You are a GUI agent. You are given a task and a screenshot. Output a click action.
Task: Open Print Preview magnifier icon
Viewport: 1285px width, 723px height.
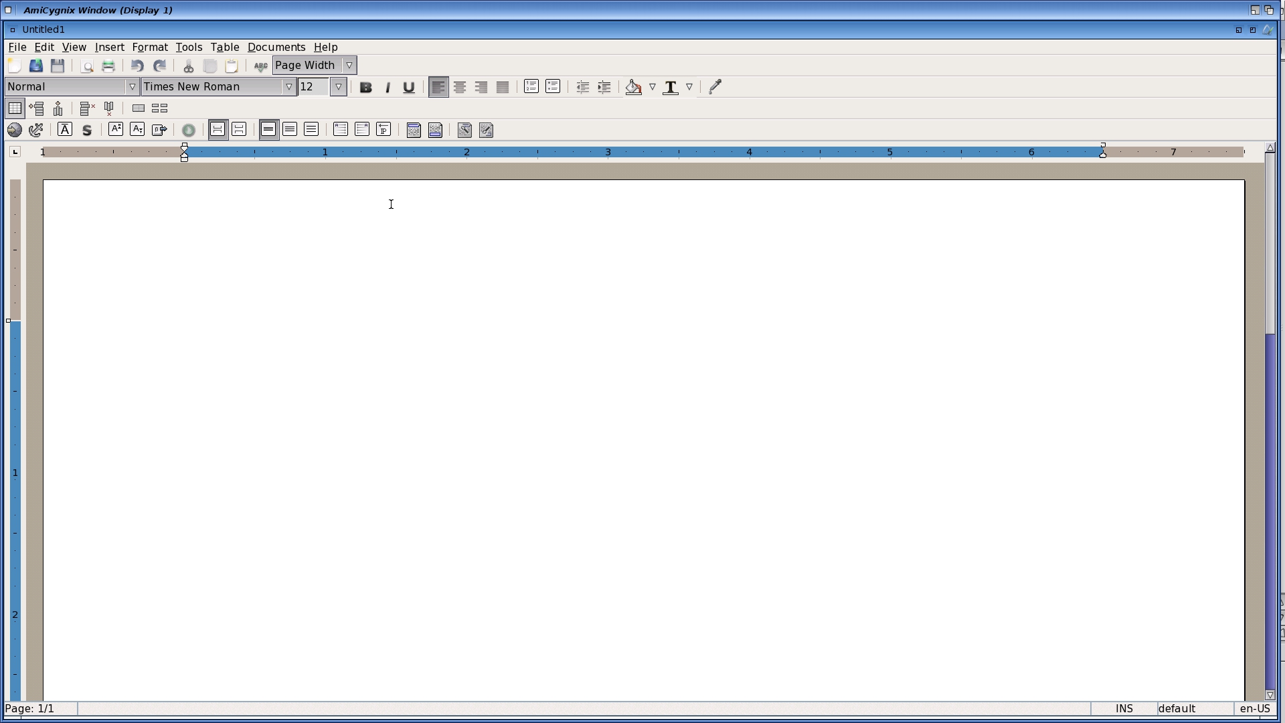coord(87,66)
